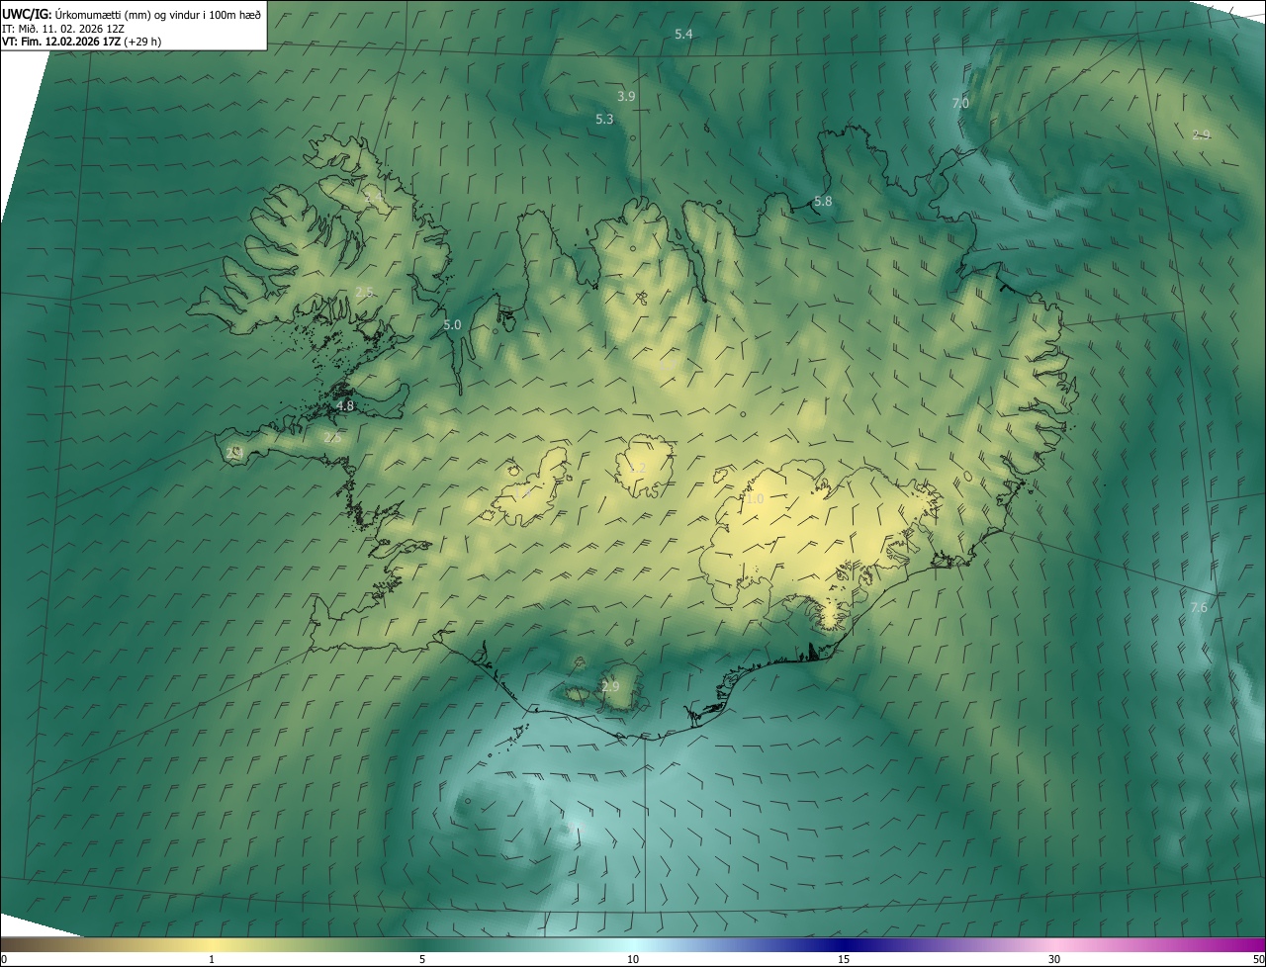This screenshot has height=967, width=1266.
Task: Click the 7.6 value label off the southeast coast
Action: 1199,607
